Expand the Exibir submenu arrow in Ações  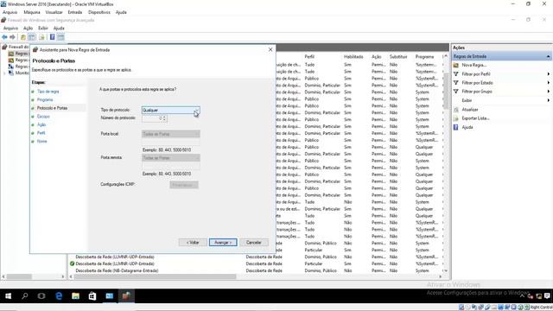[549, 100]
